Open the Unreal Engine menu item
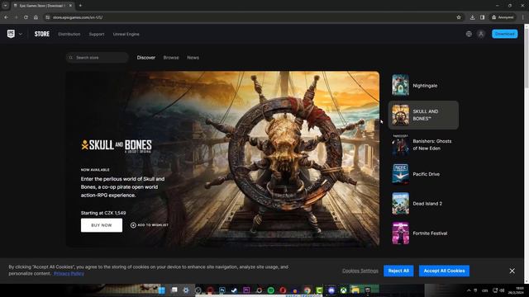The image size is (529, 297). pos(126,34)
